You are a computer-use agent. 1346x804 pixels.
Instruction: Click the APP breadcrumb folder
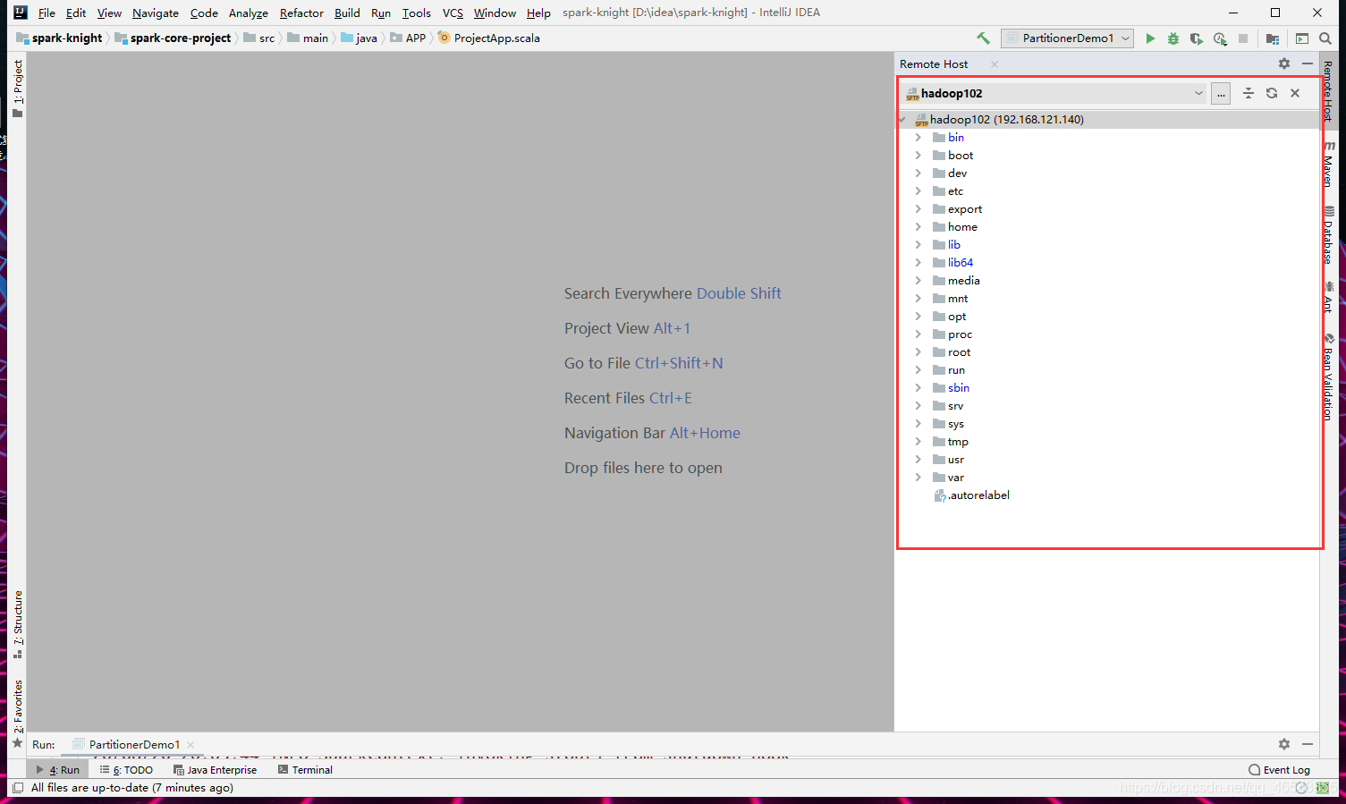(x=408, y=38)
